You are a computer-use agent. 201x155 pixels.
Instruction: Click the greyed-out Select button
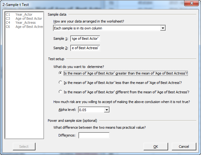24,147
